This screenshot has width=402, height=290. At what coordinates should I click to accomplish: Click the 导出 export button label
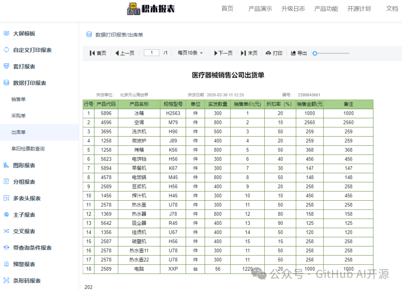(302, 53)
